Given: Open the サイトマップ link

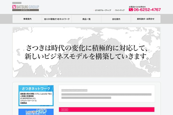Looking at the screenshot, I should [x=120, y=10].
